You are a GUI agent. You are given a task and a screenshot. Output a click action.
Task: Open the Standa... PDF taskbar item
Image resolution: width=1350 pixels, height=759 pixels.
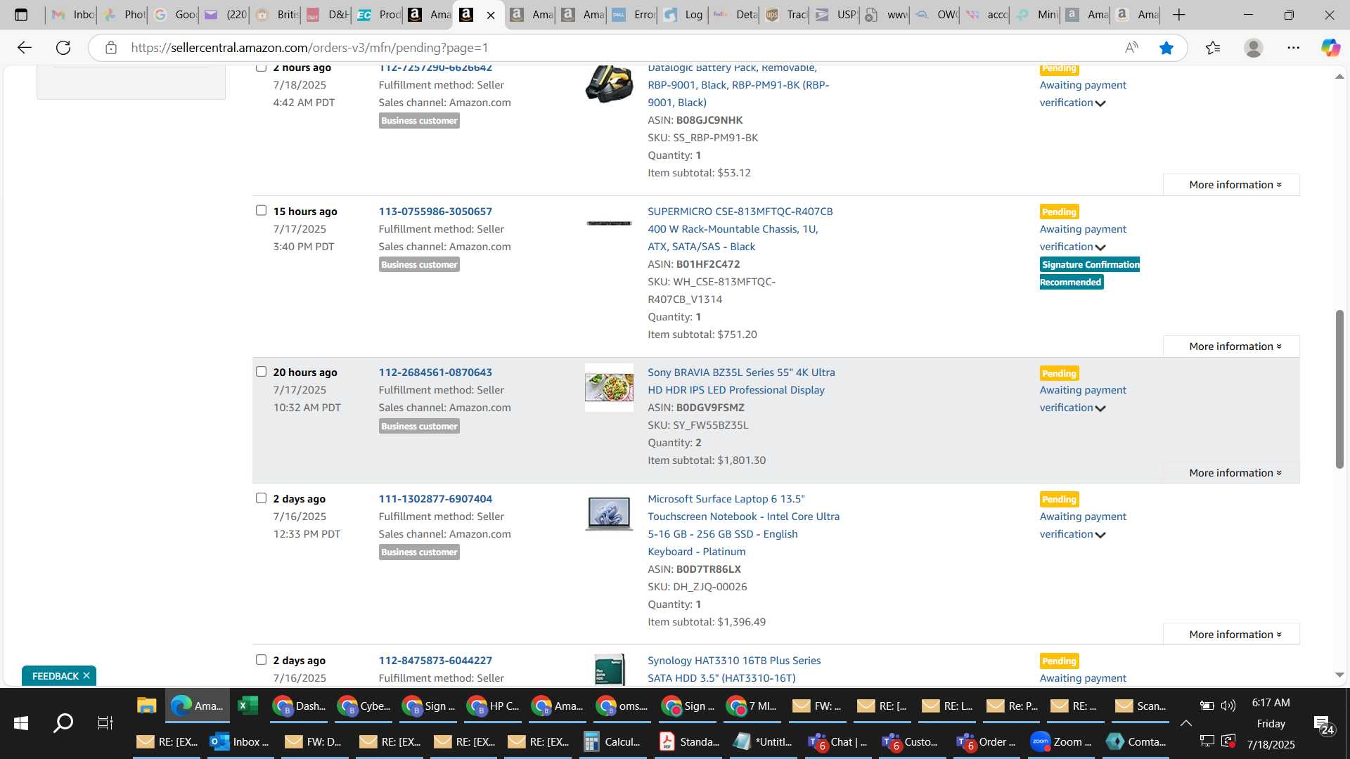pyautogui.click(x=689, y=741)
